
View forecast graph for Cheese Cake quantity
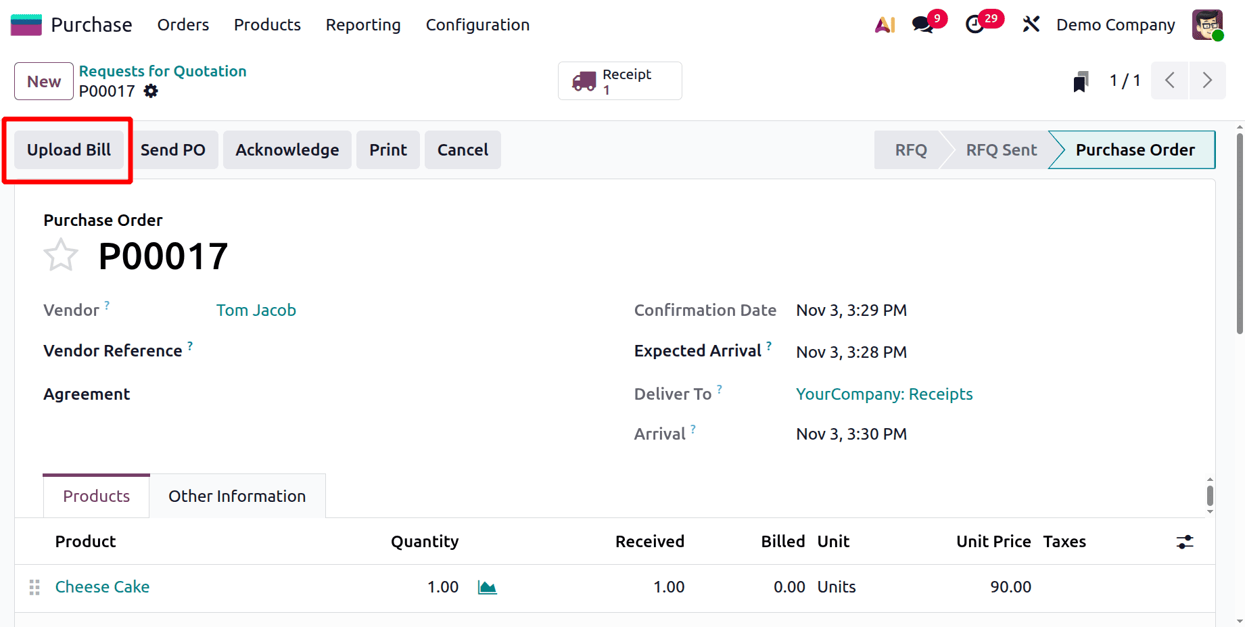pyautogui.click(x=486, y=587)
